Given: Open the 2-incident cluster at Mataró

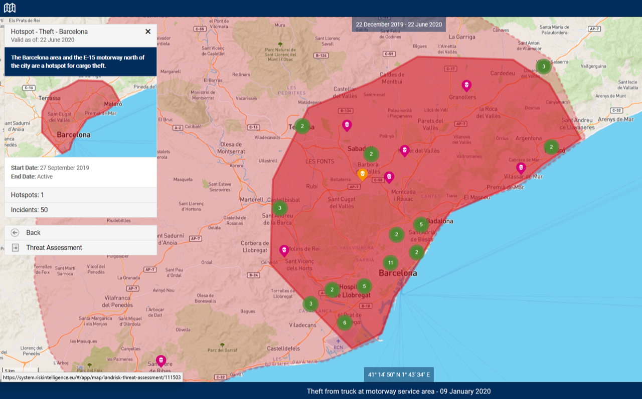Looking at the screenshot, I should [551, 147].
